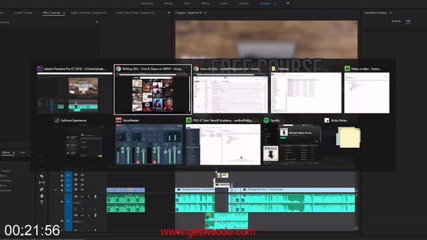Select the Premiere Pro window thumbnail
427x240 pixels.
click(x=75, y=93)
